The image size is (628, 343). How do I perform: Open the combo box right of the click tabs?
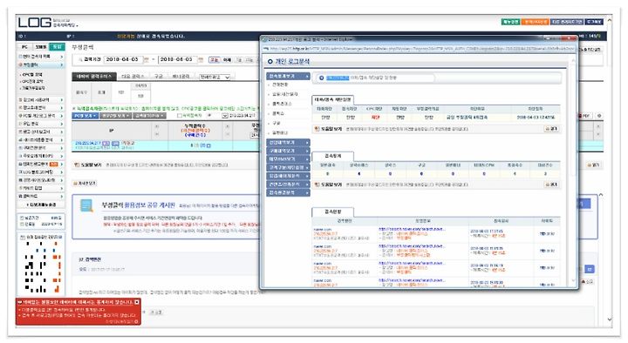point(215,77)
